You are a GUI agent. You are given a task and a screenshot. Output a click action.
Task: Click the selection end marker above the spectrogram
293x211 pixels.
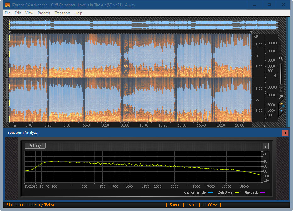click(x=251, y=32)
